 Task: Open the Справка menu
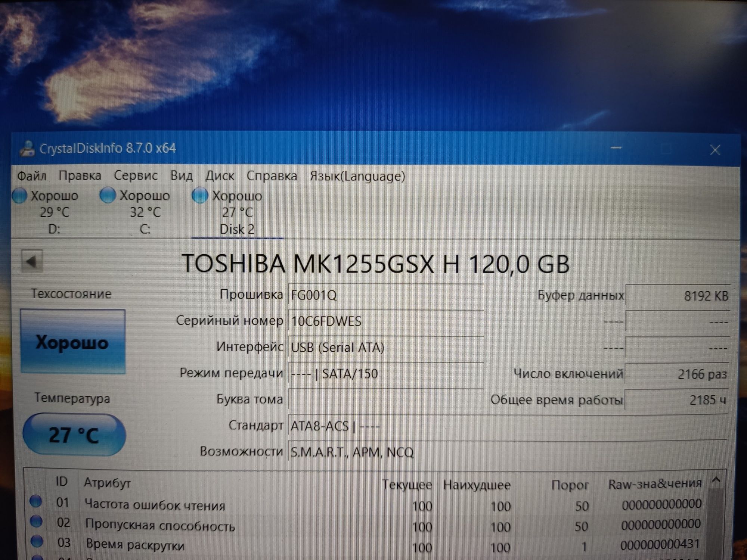[272, 175]
